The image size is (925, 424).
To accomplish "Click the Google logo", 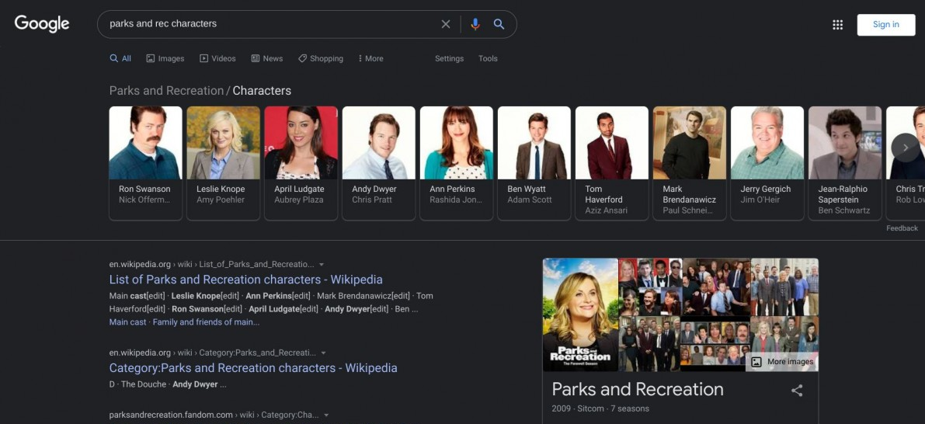I will click(42, 24).
